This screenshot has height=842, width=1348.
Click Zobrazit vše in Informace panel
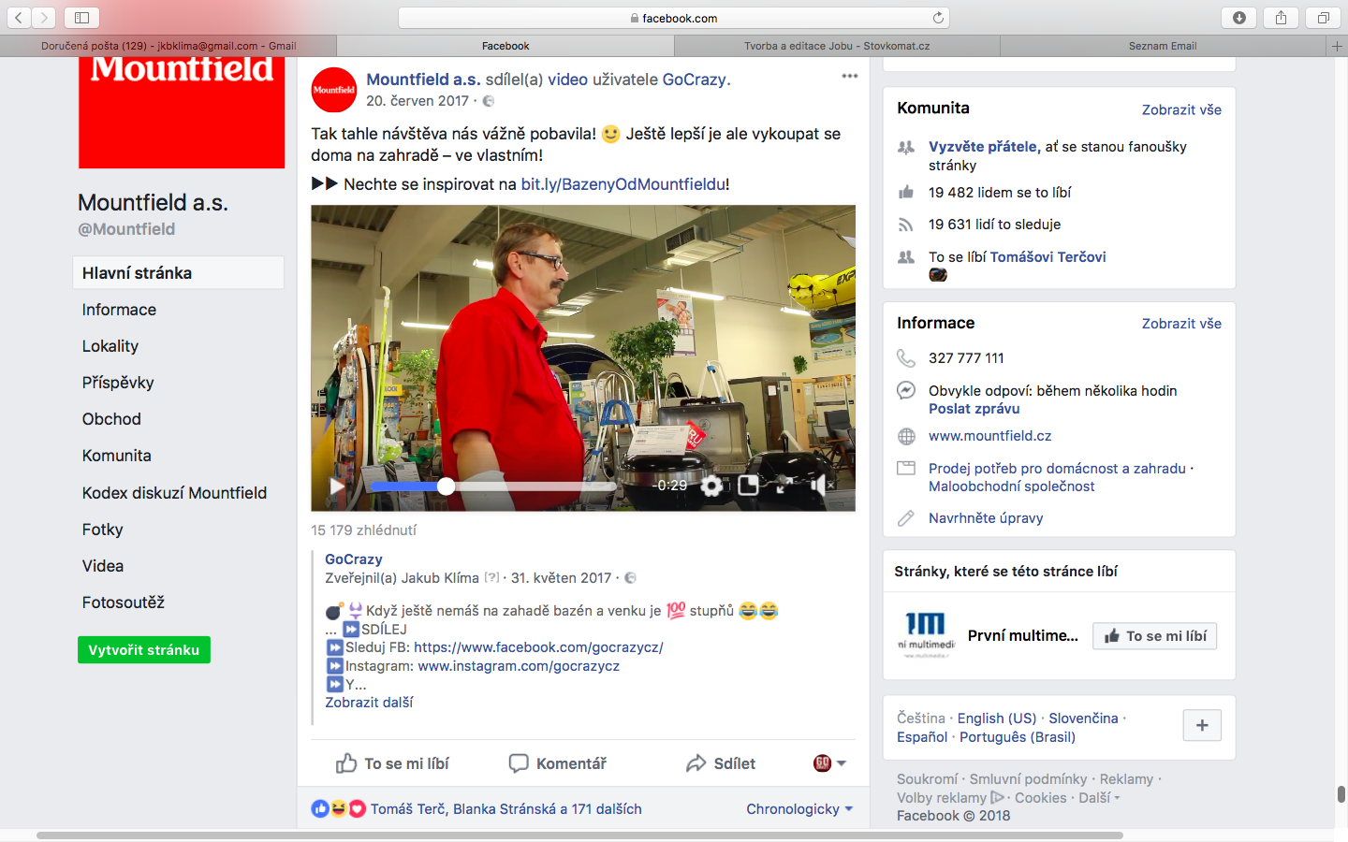pyautogui.click(x=1181, y=324)
